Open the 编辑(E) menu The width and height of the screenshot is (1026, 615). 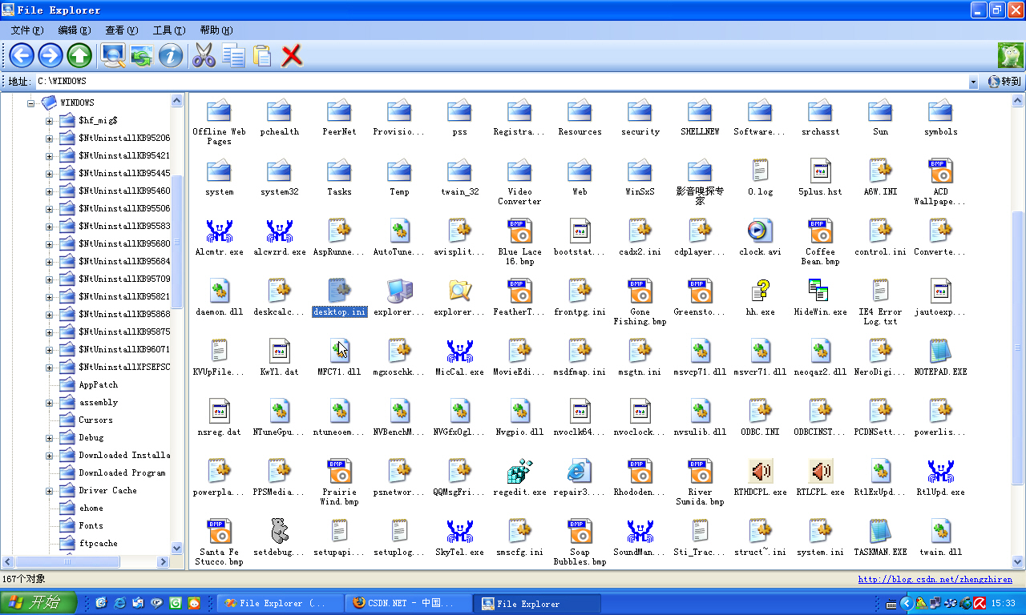pyautogui.click(x=74, y=30)
